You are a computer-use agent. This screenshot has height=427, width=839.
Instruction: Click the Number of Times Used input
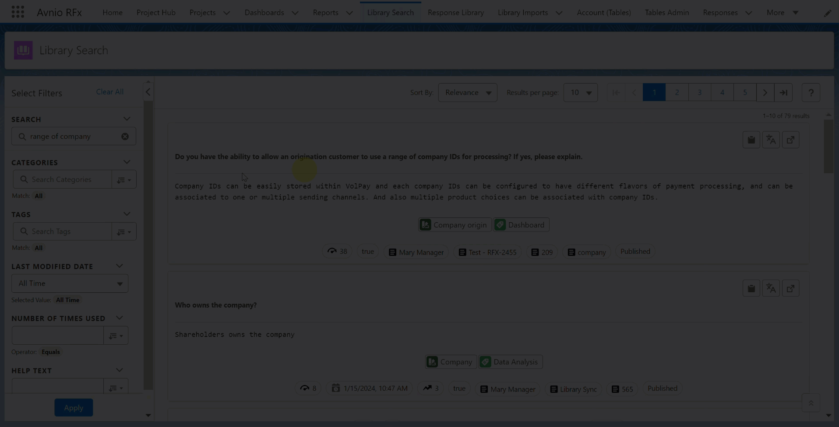(57, 336)
